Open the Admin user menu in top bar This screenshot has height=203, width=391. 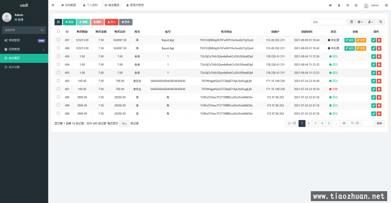pos(371,5)
